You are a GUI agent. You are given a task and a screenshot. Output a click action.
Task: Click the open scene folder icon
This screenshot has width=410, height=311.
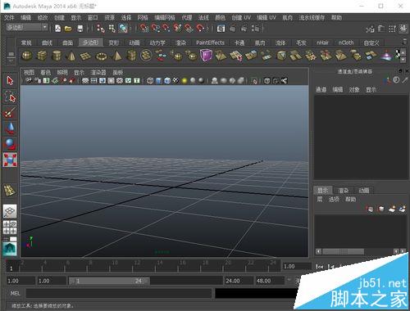(x=68, y=29)
